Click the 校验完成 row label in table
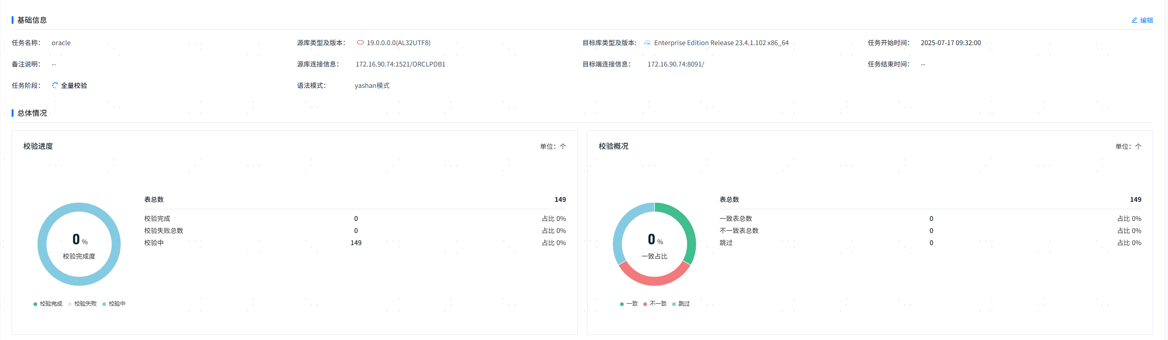 (x=157, y=219)
